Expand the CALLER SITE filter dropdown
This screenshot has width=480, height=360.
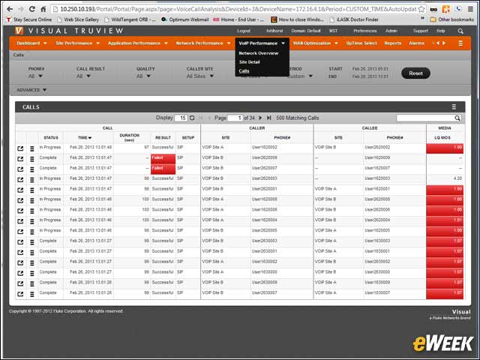tap(200, 76)
